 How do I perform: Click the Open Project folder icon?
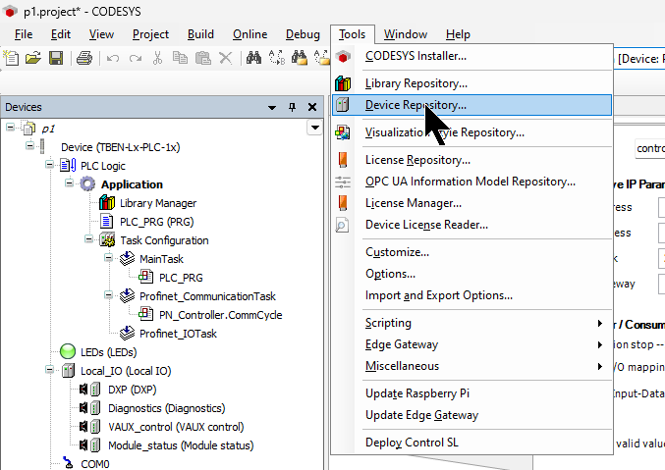pyautogui.click(x=33, y=58)
